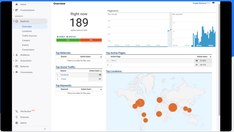Click Create Shortcut link

tap(199, 3)
